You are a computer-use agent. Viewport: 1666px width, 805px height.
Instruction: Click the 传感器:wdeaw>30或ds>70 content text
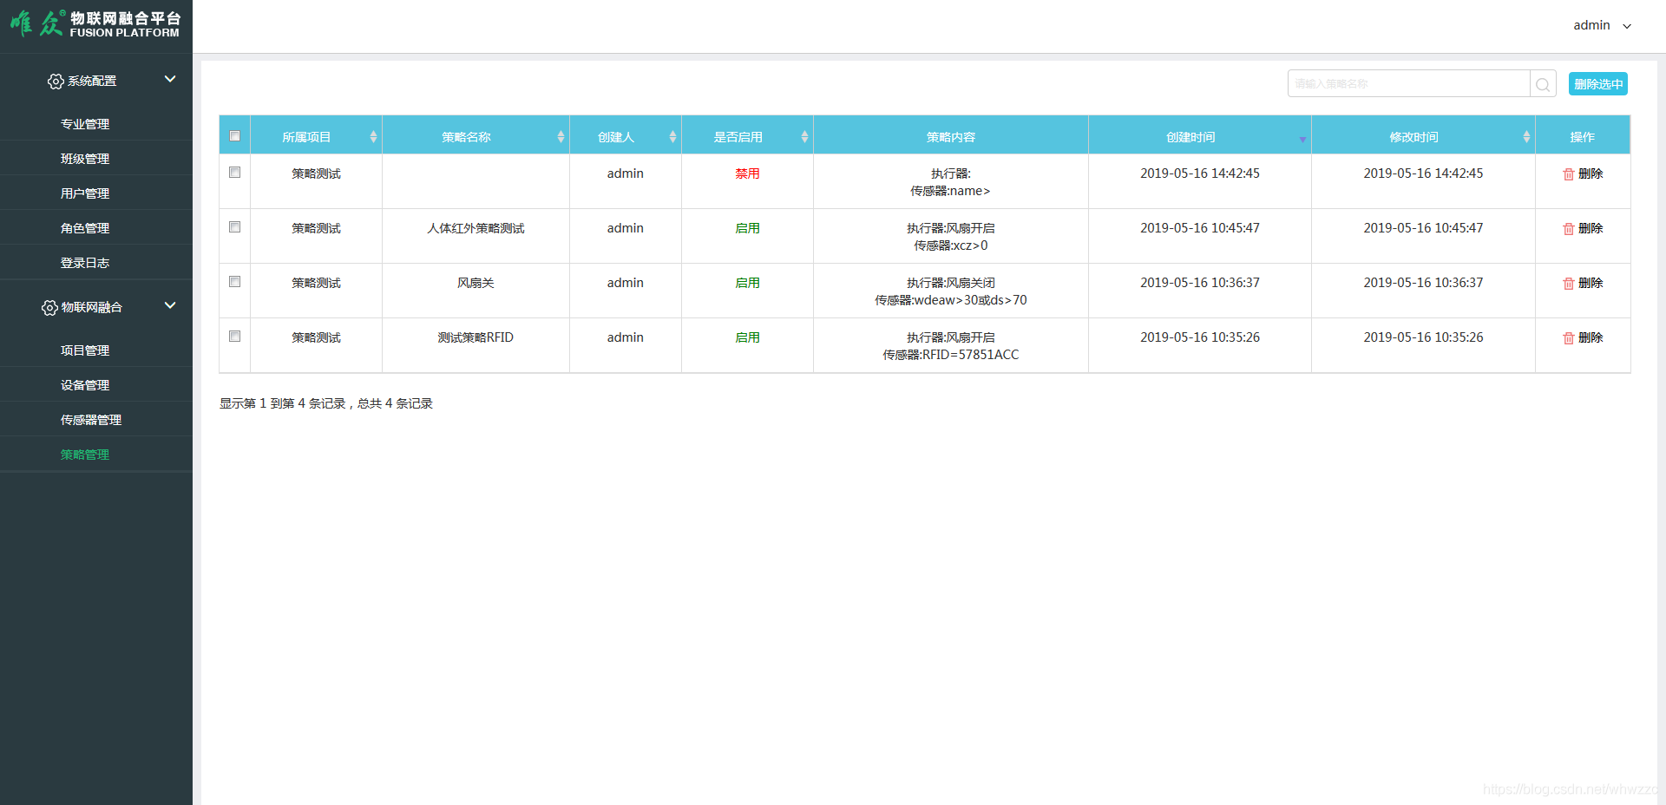click(x=951, y=300)
